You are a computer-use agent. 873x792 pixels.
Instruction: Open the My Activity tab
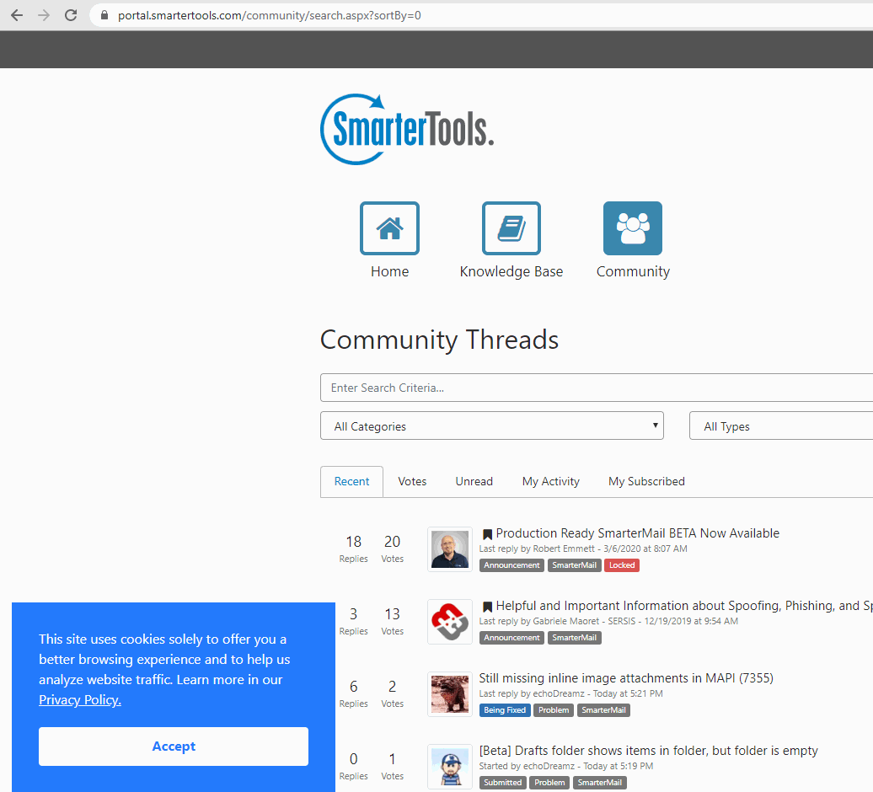[550, 481]
